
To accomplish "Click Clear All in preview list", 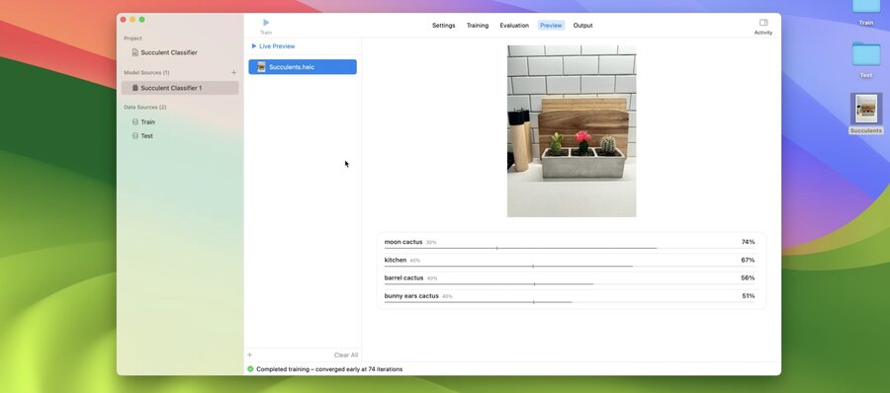I will 346,355.
